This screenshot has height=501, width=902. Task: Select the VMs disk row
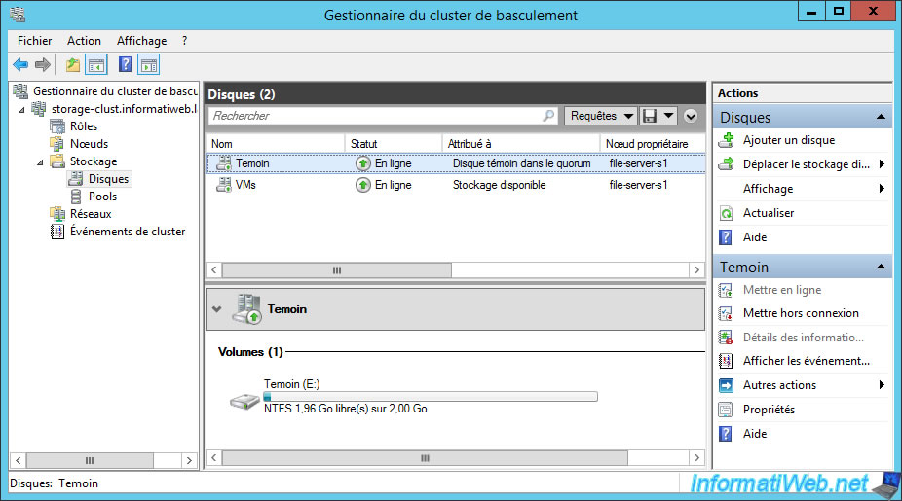point(245,185)
